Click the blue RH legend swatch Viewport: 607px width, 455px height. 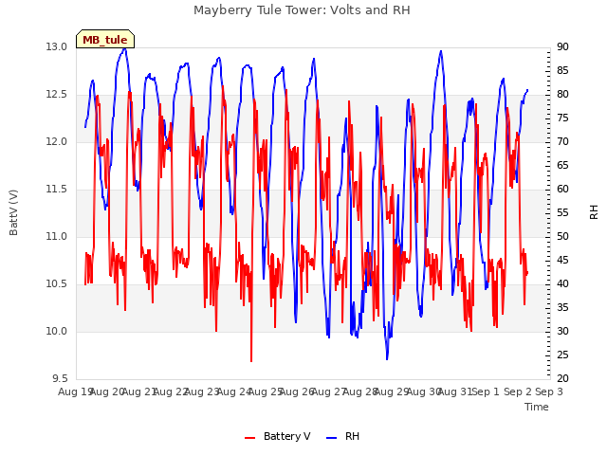(x=332, y=438)
